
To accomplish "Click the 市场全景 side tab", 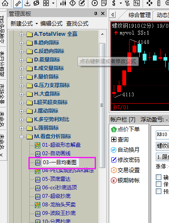I will click(x=2, y=94).
